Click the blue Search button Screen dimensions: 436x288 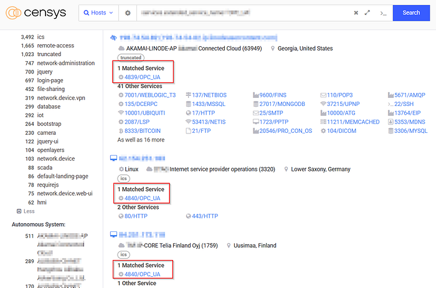click(x=411, y=13)
